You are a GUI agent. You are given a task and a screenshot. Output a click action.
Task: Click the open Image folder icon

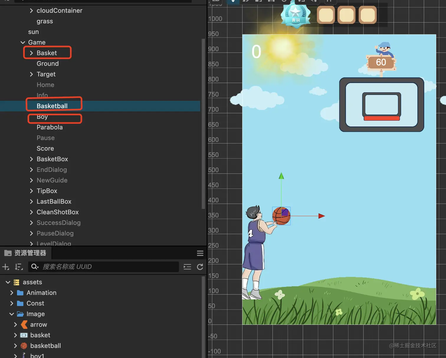click(x=20, y=314)
